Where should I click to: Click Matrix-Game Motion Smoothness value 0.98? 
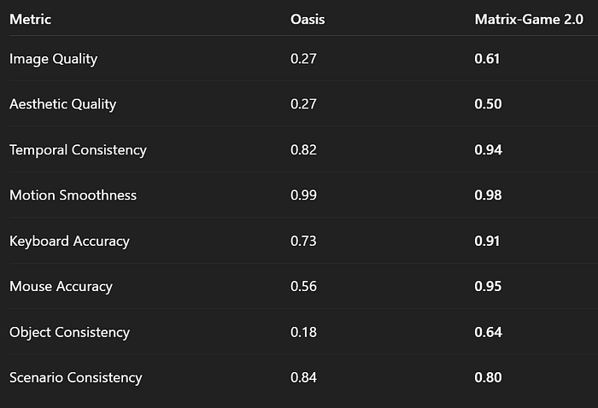click(488, 195)
